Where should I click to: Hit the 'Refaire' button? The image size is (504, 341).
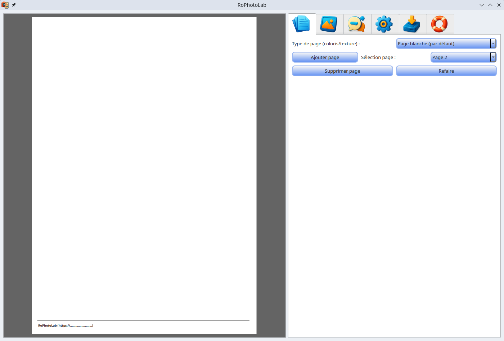(446, 71)
